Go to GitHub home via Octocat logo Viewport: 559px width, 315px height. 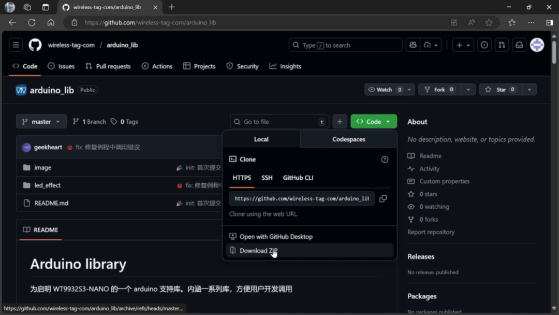point(35,45)
